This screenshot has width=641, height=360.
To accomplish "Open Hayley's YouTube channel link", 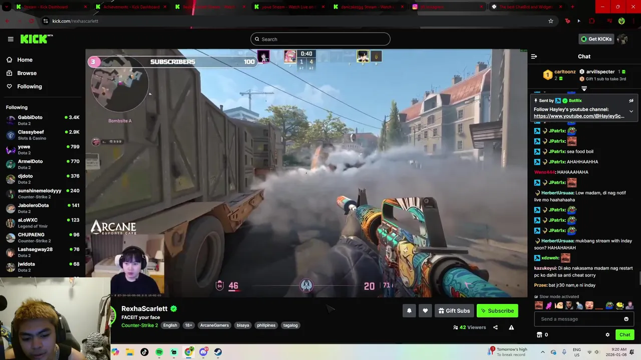I will click(x=579, y=116).
